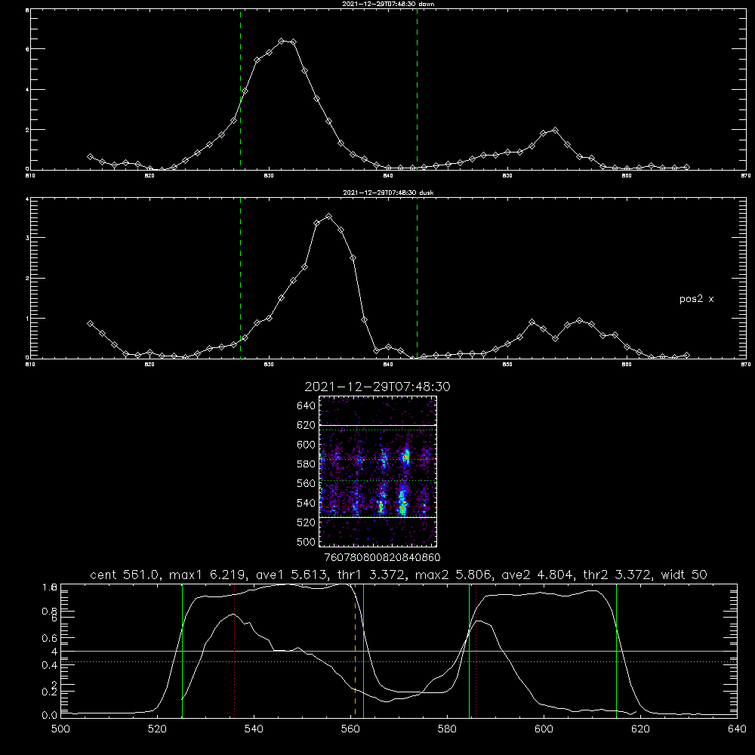Click the 500 label on bottom plot x-axis
The height and width of the screenshot is (755, 755).
[60, 729]
